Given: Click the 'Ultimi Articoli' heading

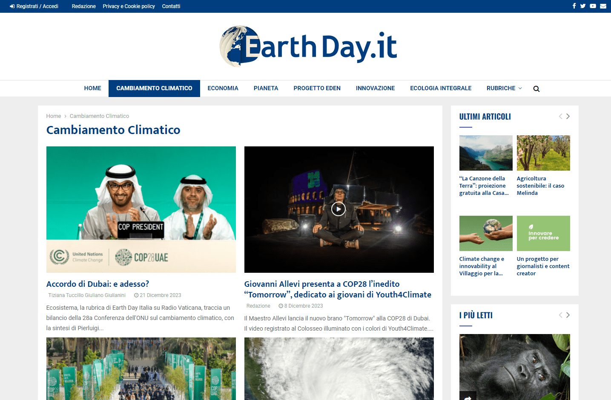Looking at the screenshot, I should (485, 117).
